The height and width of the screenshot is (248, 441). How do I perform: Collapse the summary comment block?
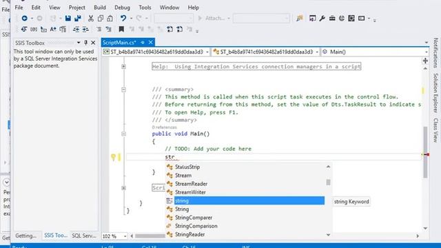click(x=123, y=90)
